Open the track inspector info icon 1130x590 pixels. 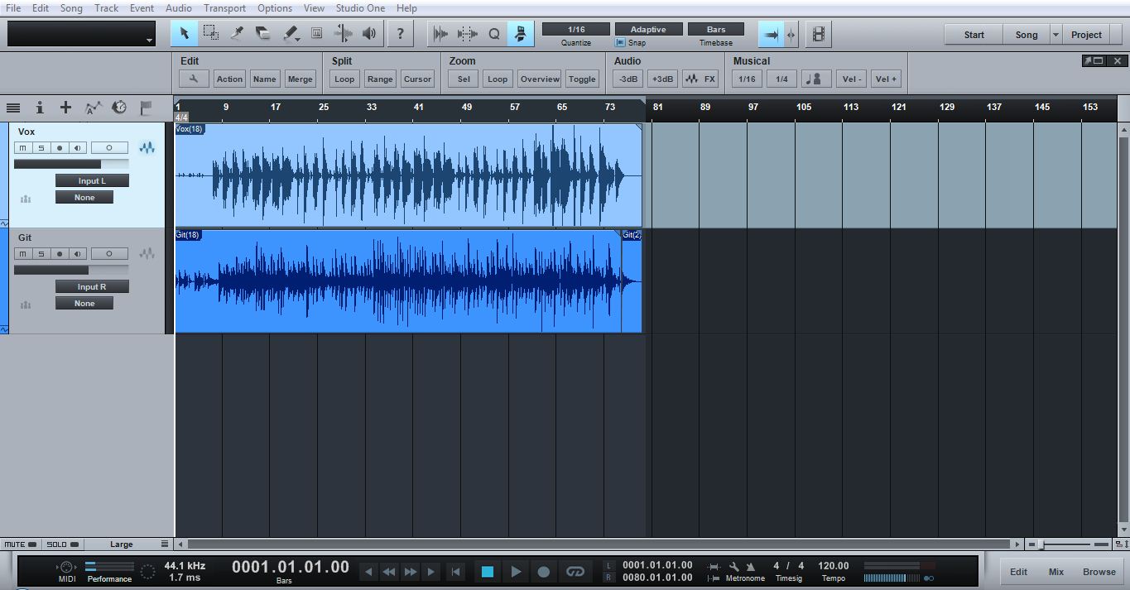click(39, 108)
